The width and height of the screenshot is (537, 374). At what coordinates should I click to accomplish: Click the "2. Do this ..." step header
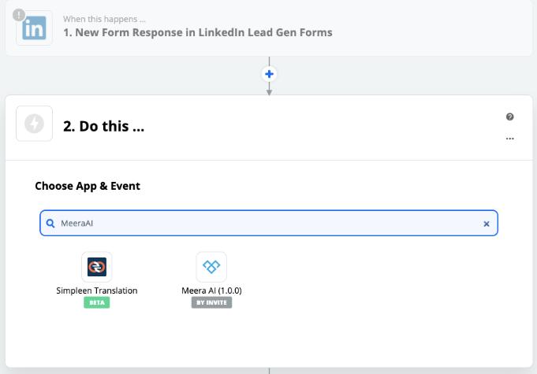point(103,126)
